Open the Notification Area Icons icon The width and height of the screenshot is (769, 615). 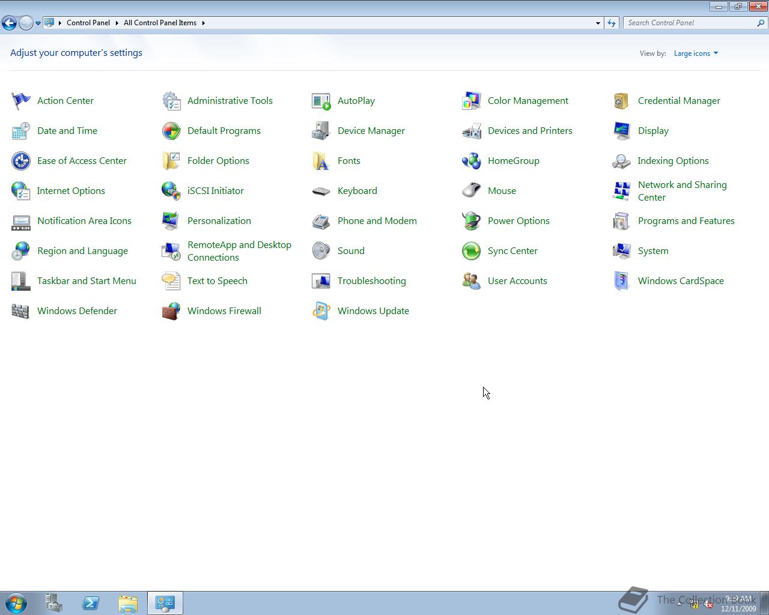pyautogui.click(x=21, y=221)
